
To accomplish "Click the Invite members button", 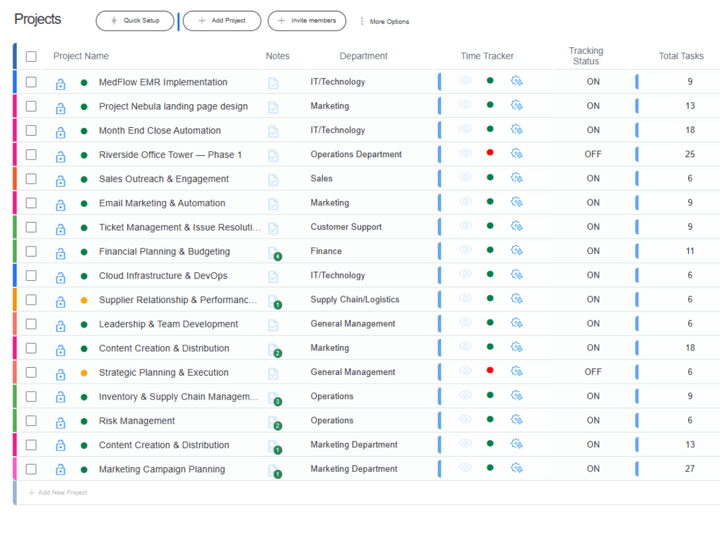I will [x=307, y=20].
